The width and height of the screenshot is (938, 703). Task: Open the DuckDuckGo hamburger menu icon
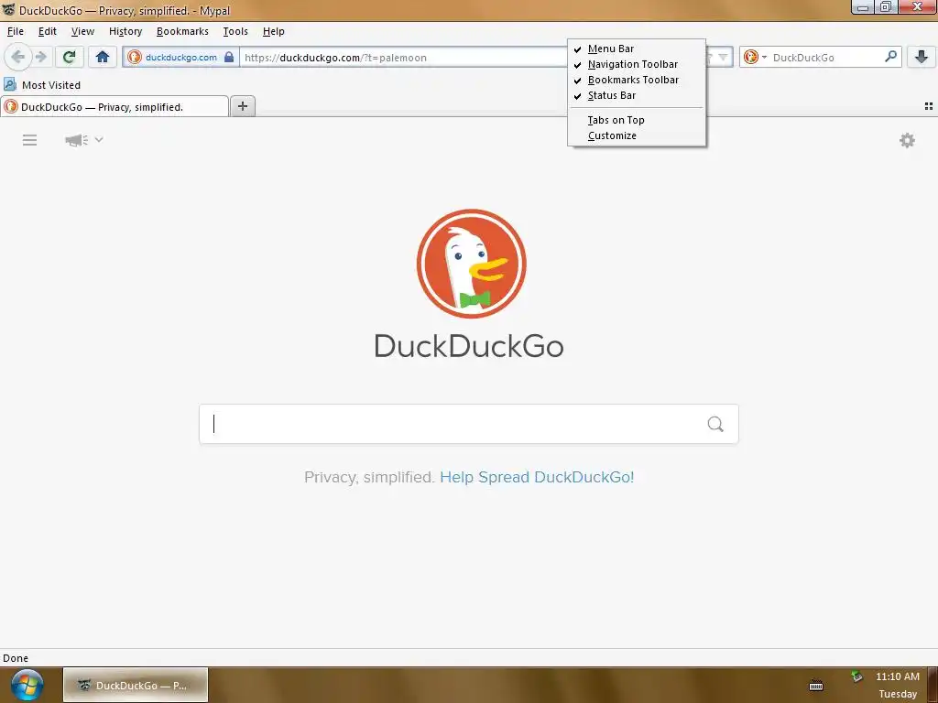[29, 140]
